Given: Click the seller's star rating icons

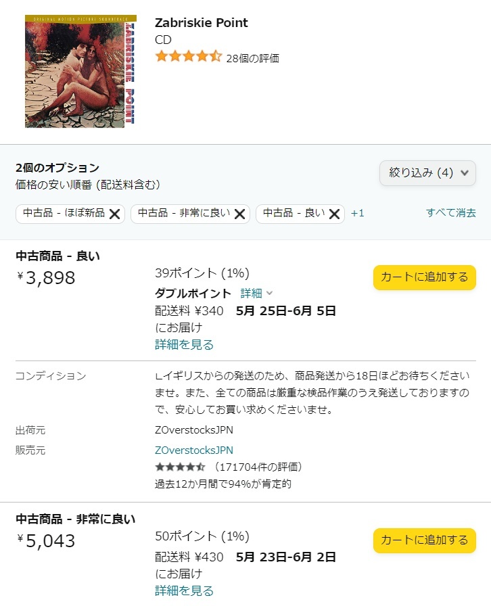Looking at the screenshot, I should pos(179,467).
